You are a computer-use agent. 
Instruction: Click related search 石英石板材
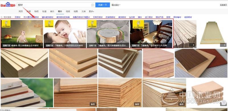(x=98, y=17)
